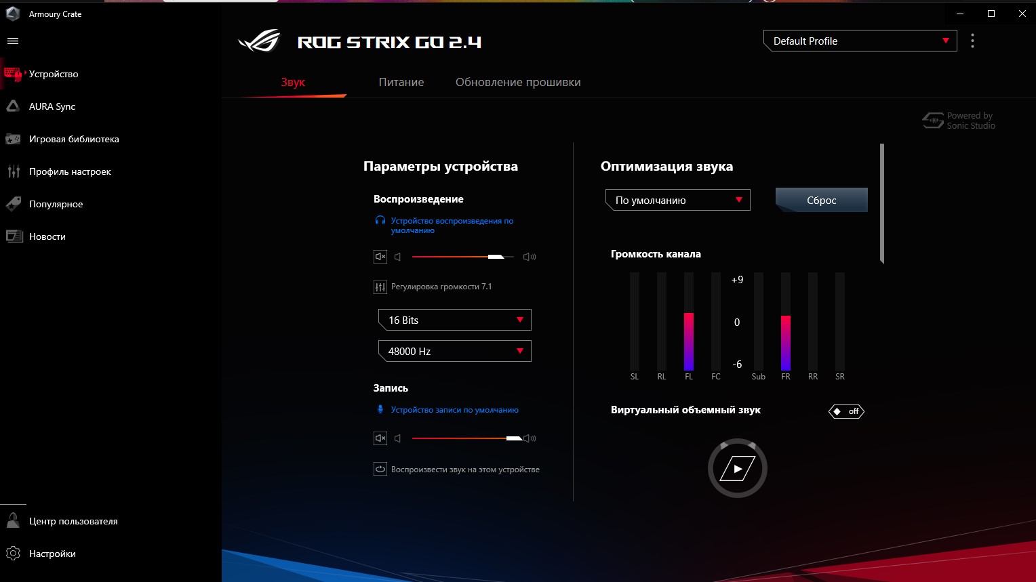Open Профиль настроек sliders icon
The height and width of the screenshot is (582, 1036).
pyautogui.click(x=13, y=171)
